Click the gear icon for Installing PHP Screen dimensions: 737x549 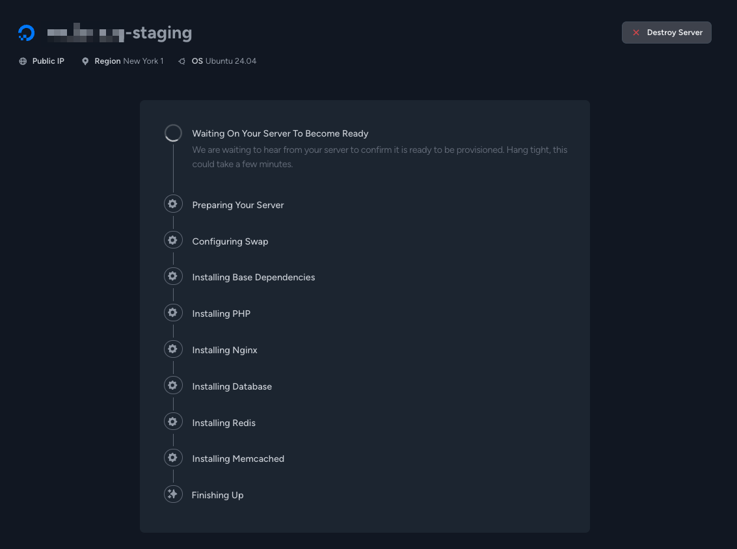tap(173, 313)
